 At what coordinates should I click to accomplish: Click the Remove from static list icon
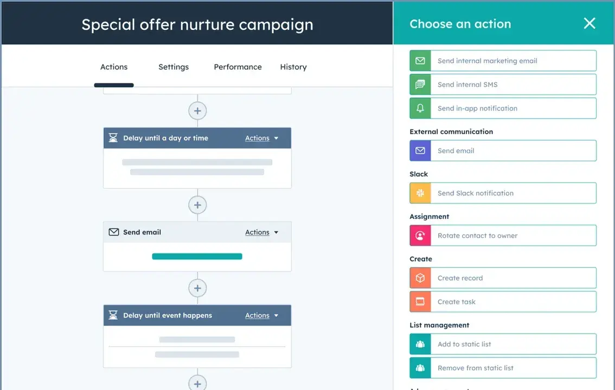coord(420,368)
